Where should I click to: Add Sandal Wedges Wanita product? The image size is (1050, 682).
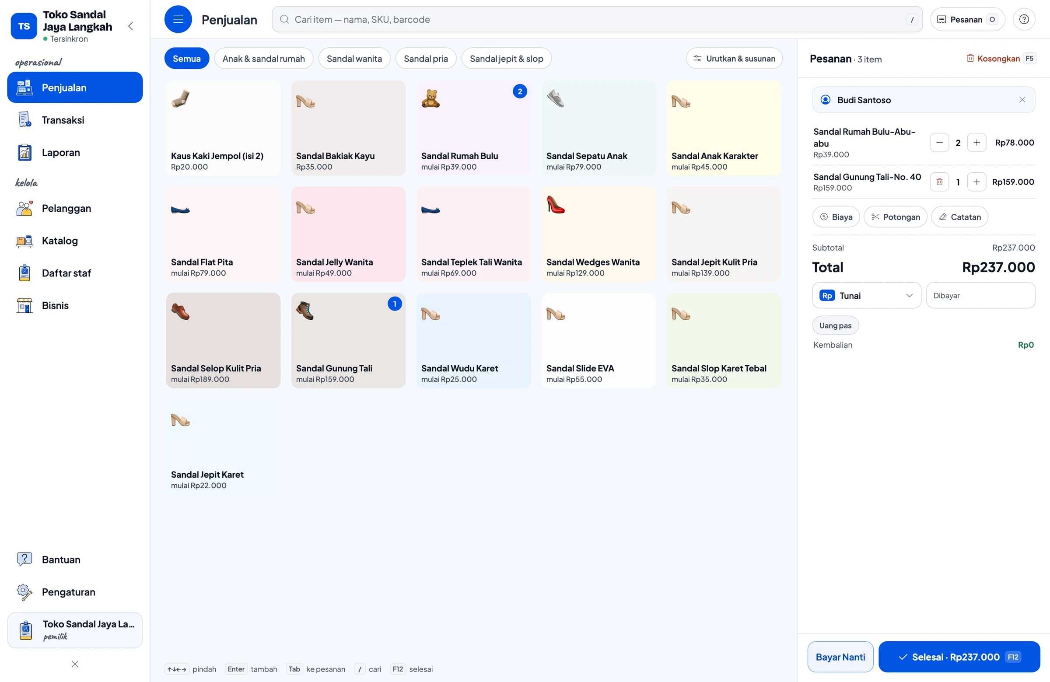[598, 234]
